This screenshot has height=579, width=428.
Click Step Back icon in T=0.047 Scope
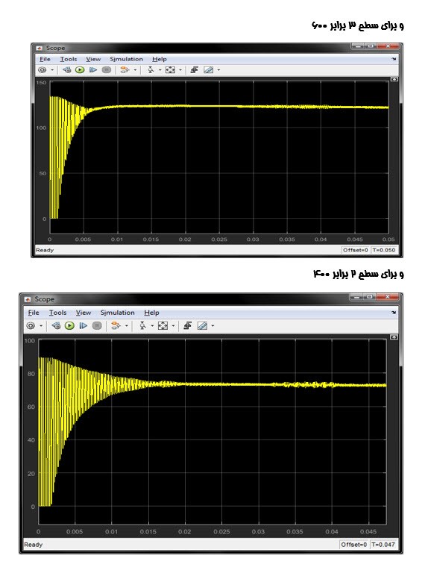(x=56, y=325)
